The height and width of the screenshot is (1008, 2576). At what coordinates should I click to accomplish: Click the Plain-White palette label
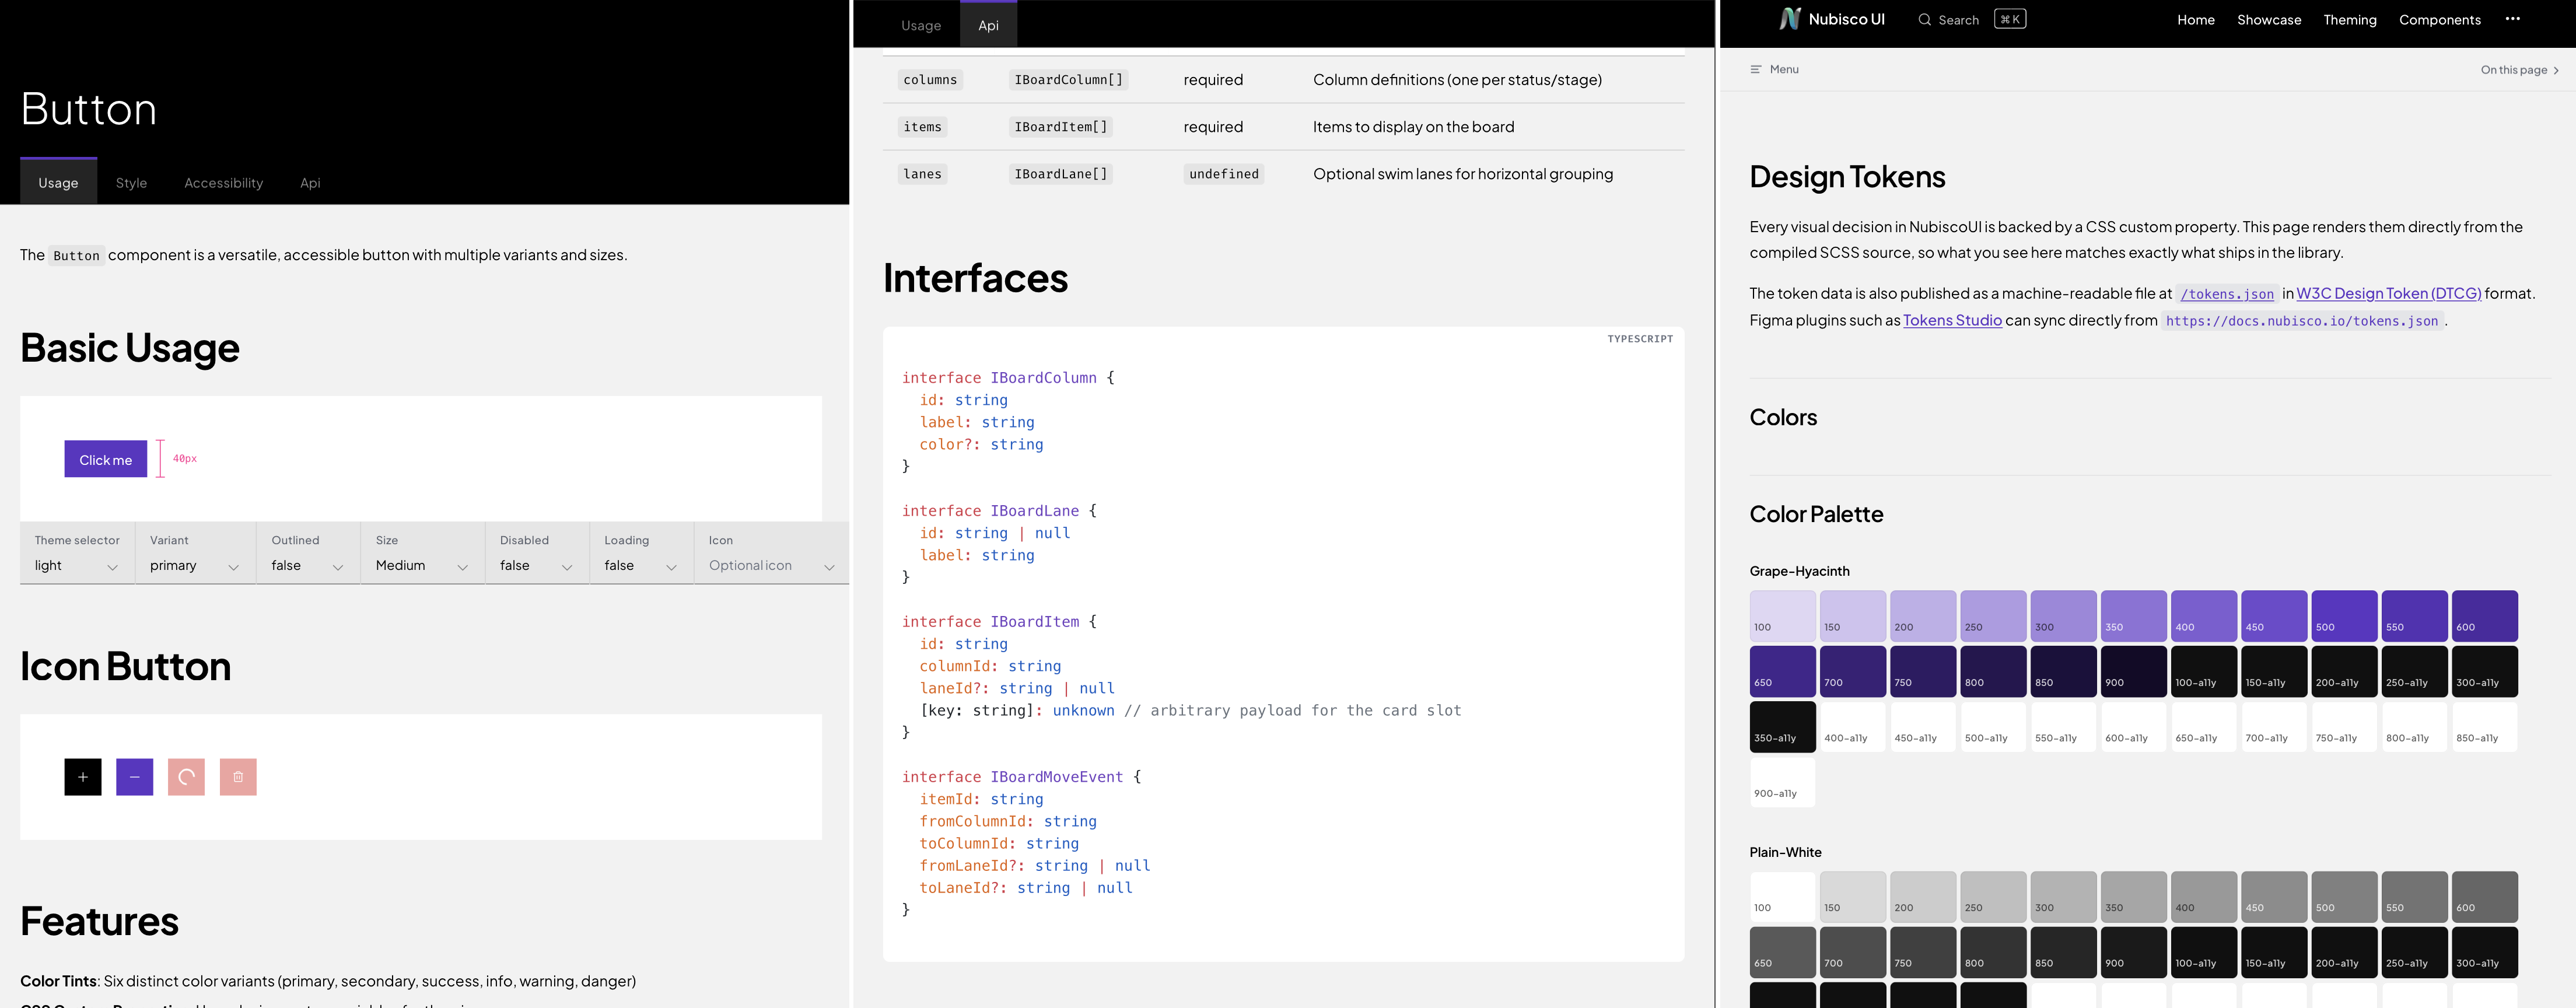coord(1785,852)
